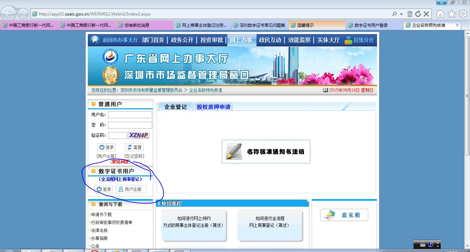
Task: Open the 意见箱 suggestion box button
Action: (x=344, y=215)
